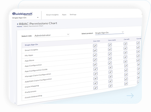Click the Can edit column header
This screenshot has width=151, height=112.
(127, 39)
